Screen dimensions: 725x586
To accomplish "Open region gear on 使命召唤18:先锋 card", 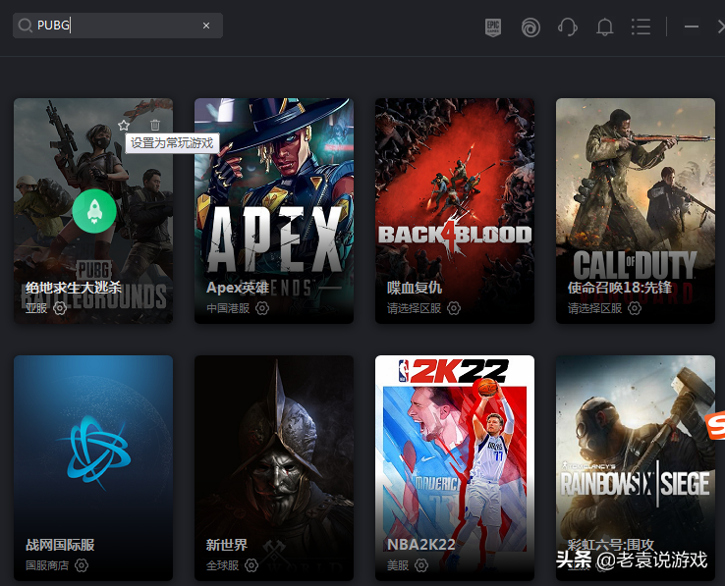I will 635,308.
